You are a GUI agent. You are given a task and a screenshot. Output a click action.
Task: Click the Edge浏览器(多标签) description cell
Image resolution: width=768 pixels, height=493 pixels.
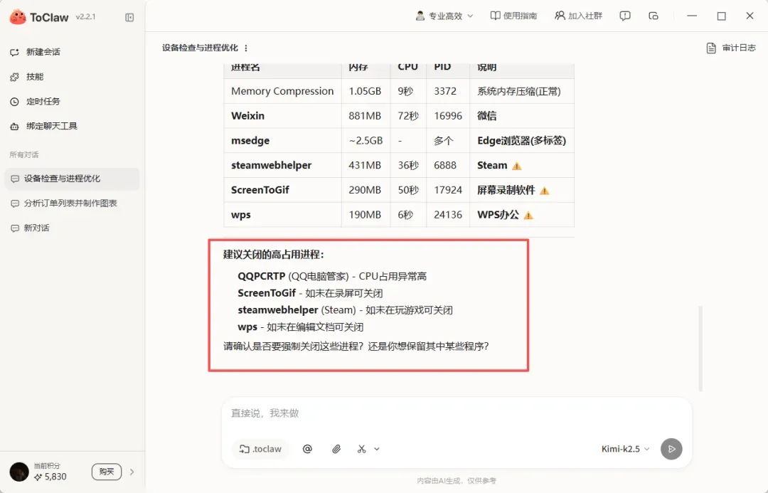pos(522,141)
